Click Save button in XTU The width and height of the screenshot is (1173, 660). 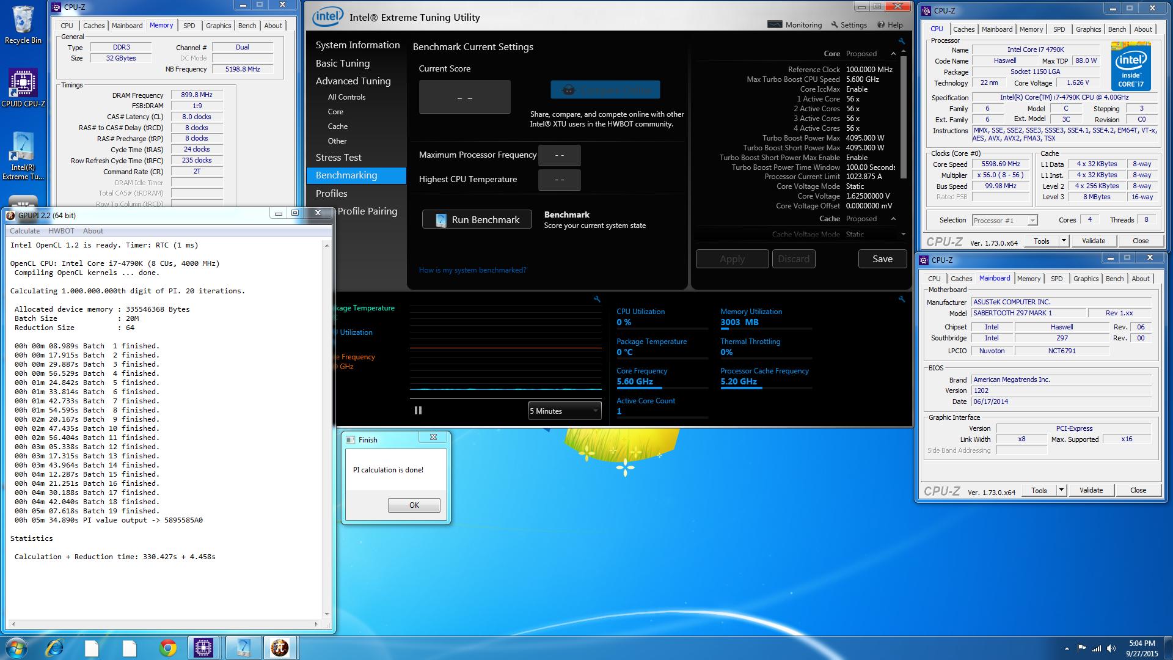click(882, 259)
